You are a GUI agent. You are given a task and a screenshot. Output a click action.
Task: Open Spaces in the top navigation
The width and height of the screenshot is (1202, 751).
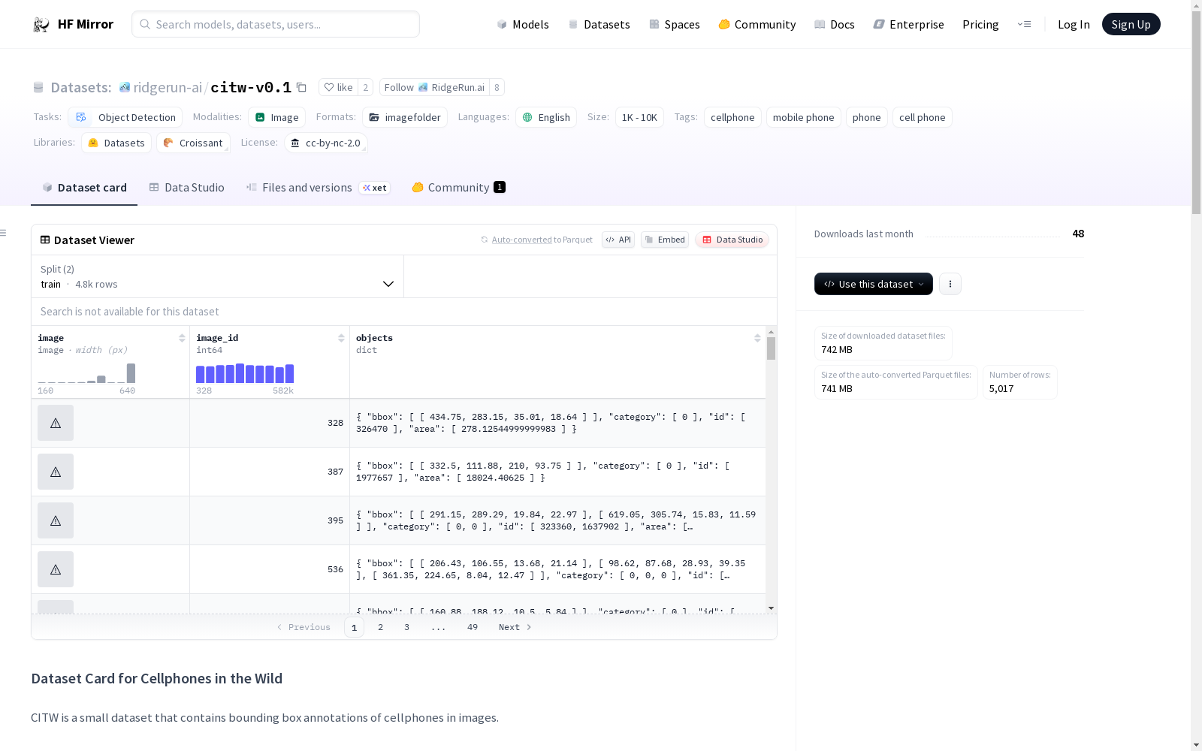tap(675, 24)
